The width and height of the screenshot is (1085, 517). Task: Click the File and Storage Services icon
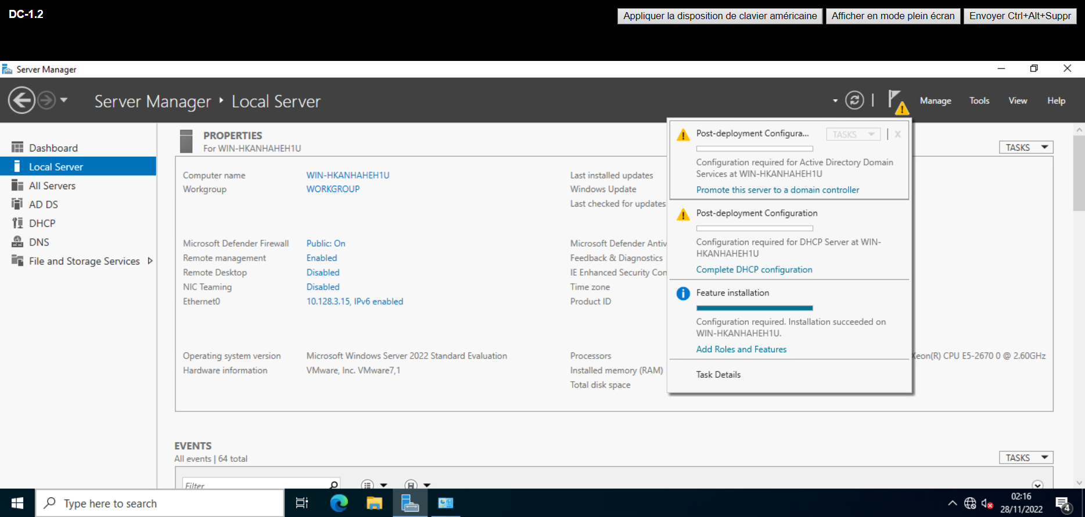click(17, 261)
